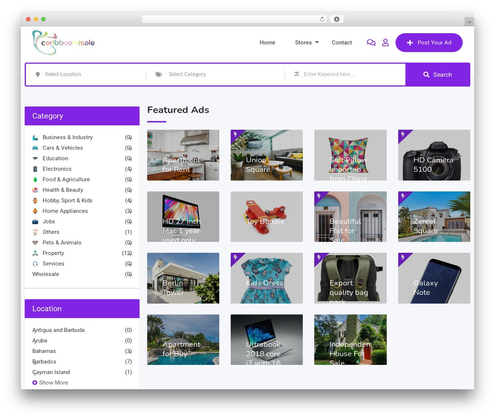Click the Home Appliances icon
Image resolution: width=495 pixels, height=419 pixels.
coord(35,211)
